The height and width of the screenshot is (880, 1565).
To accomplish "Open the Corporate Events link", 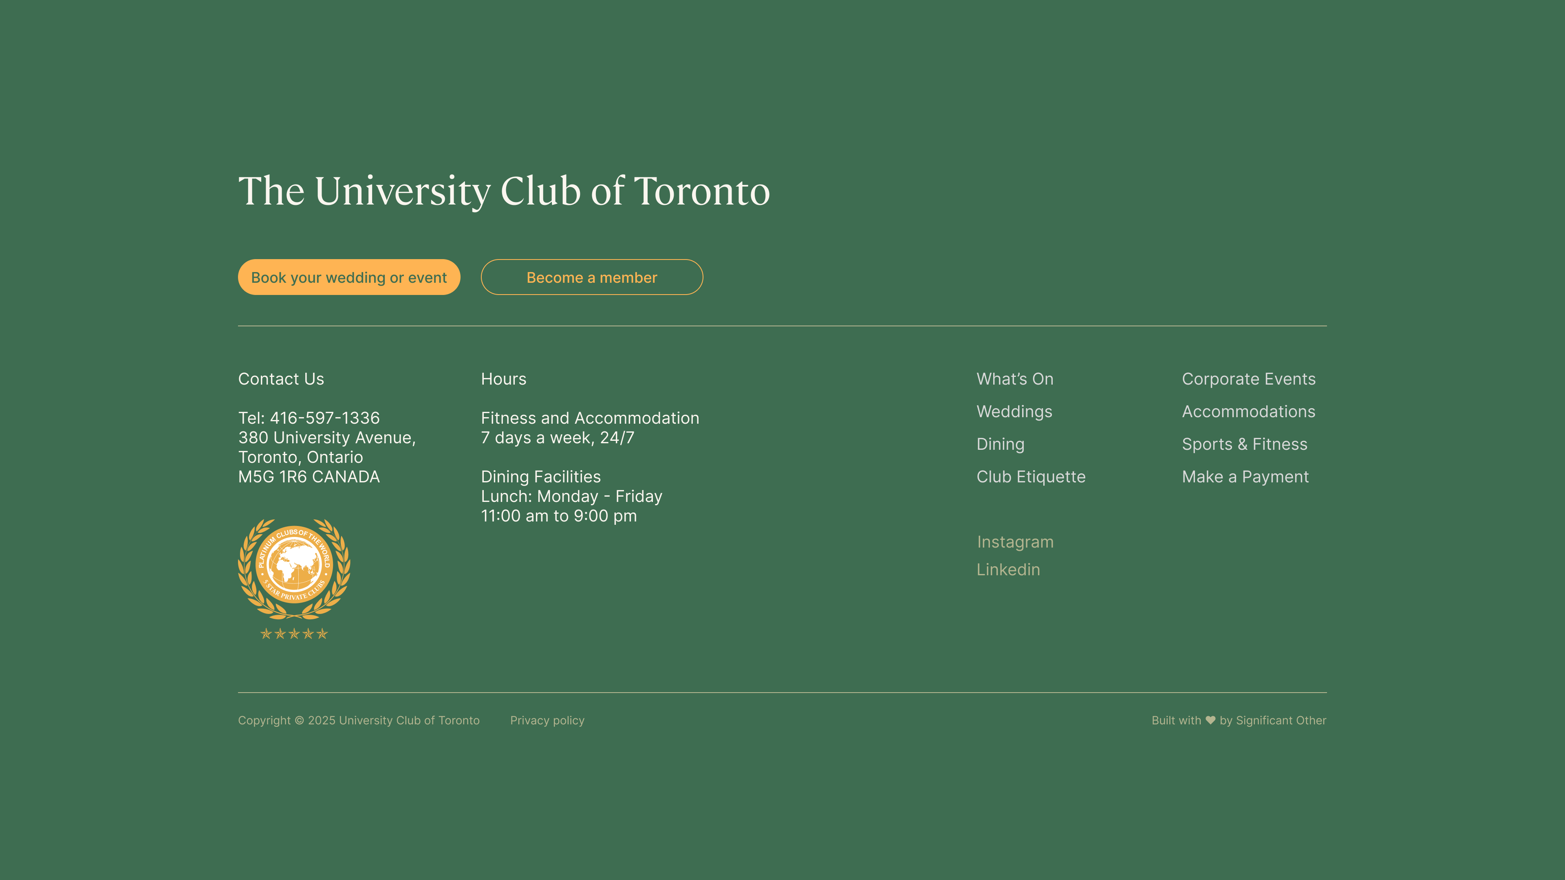I will point(1248,379).
